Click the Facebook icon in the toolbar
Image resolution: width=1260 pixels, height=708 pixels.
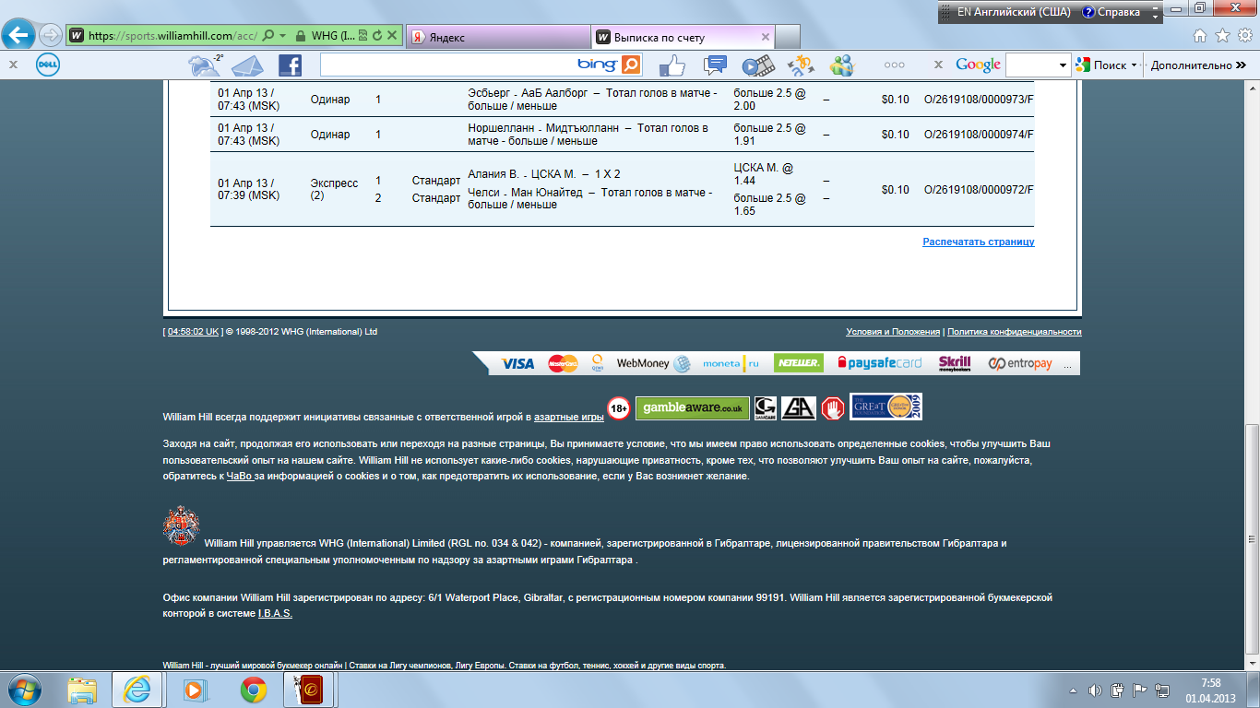click(290, 65)
